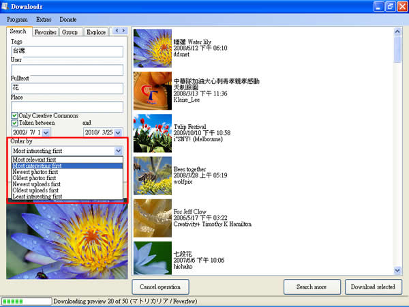Screen dimensions: 409x307
Task: Open the end date 2010/3/25 picker
Action: click(x=118, y=132)
